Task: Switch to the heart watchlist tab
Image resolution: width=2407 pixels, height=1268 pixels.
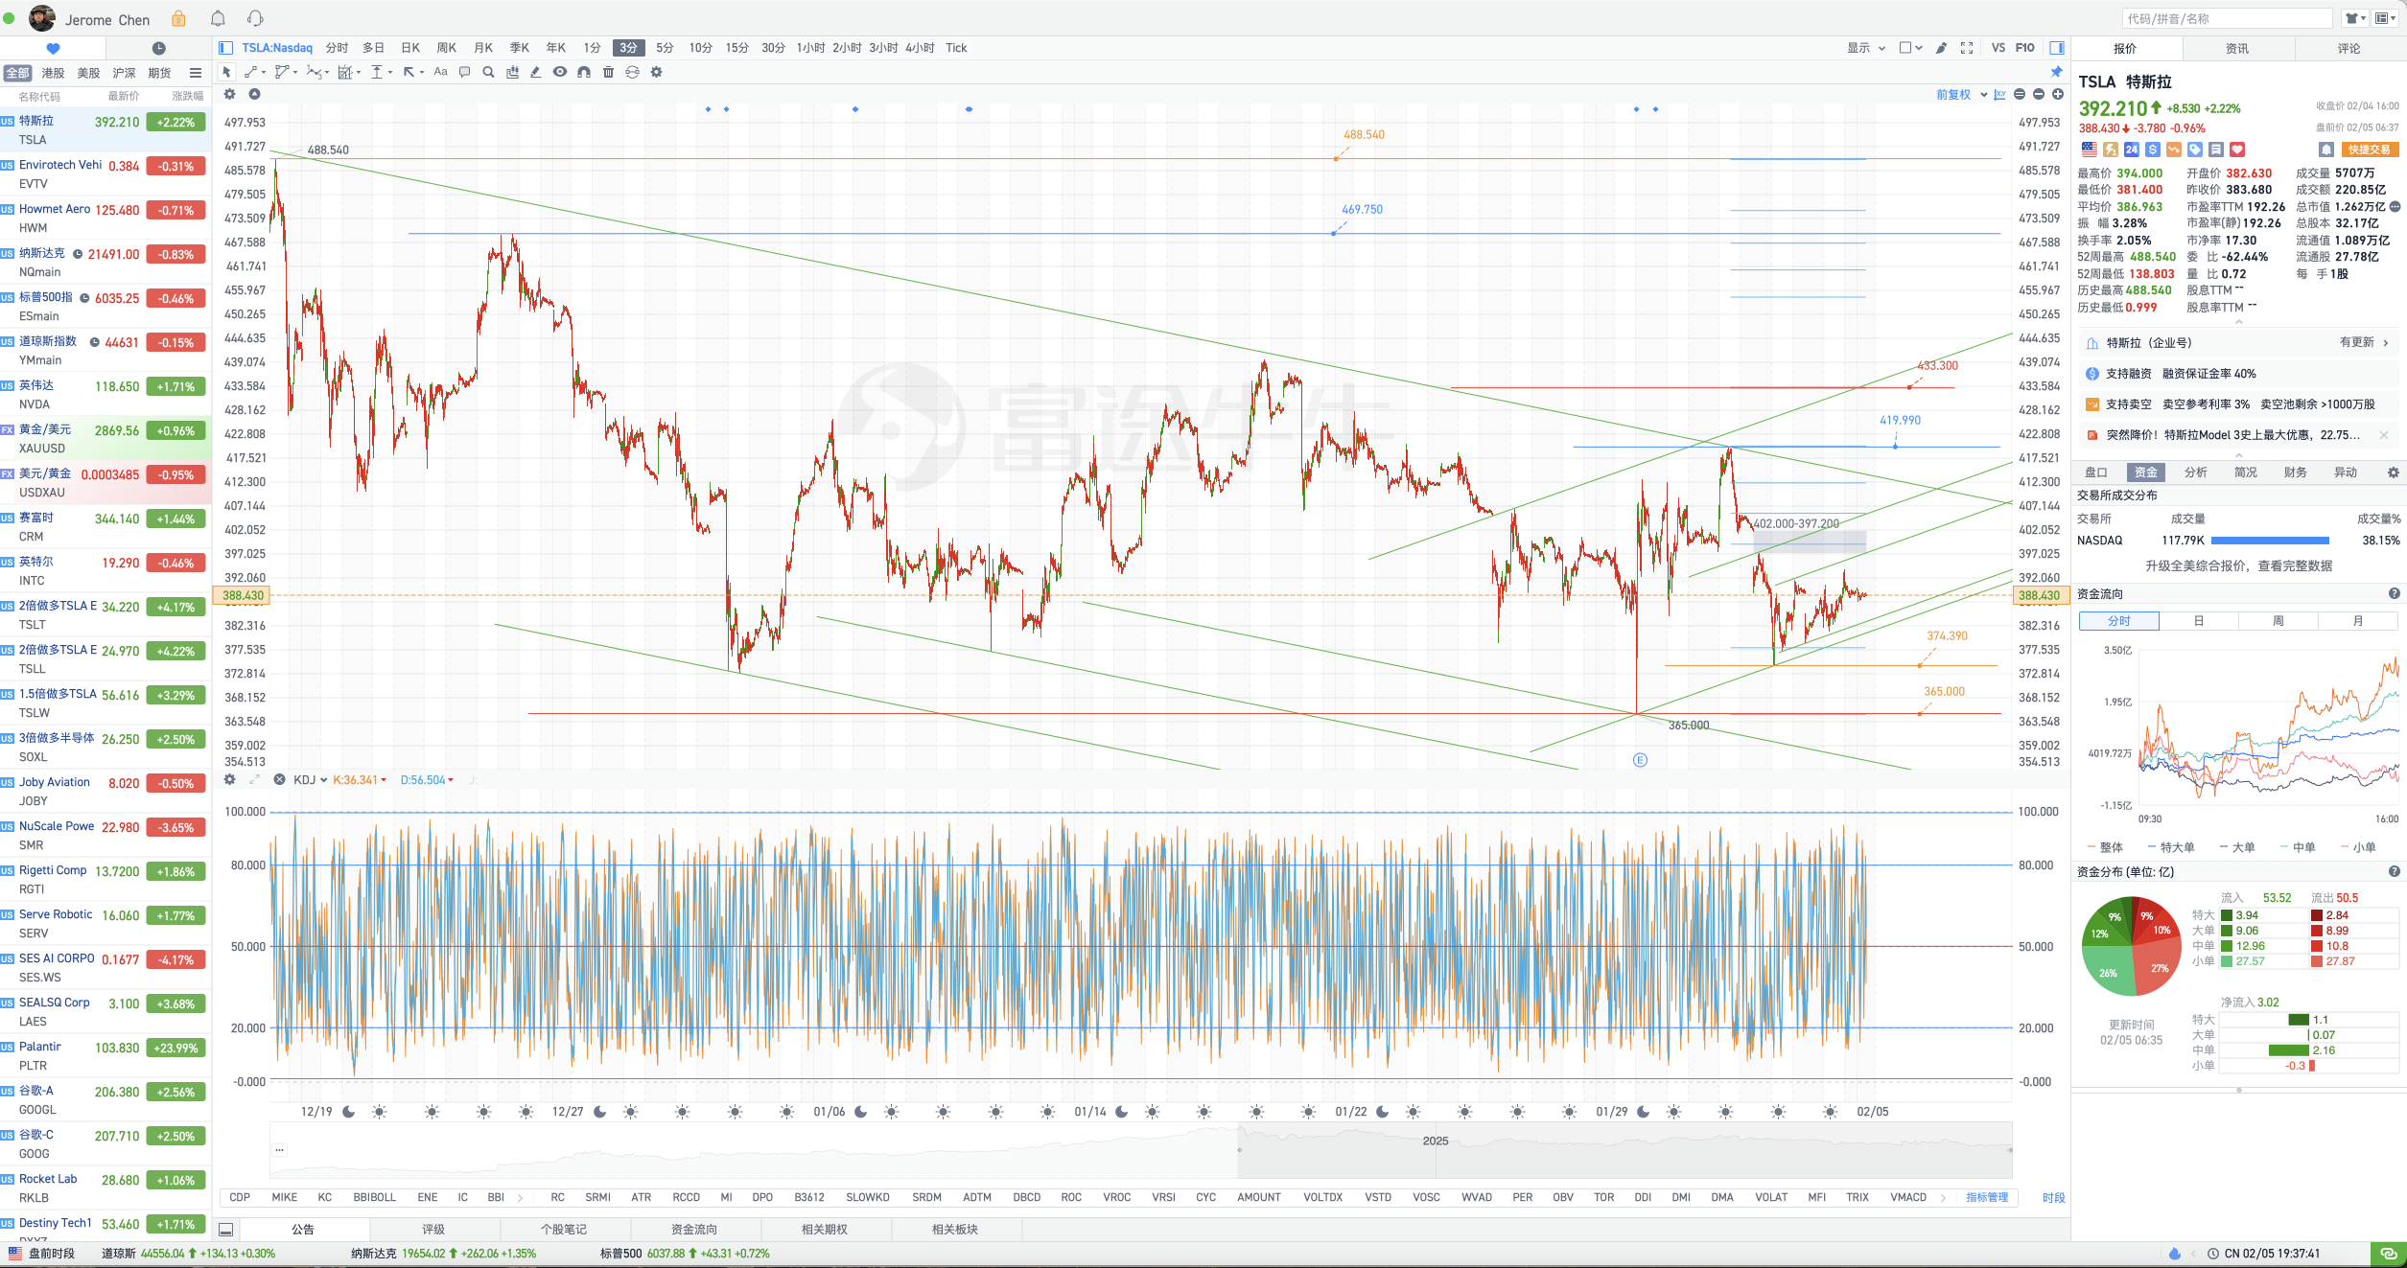Action: [53, 48]
